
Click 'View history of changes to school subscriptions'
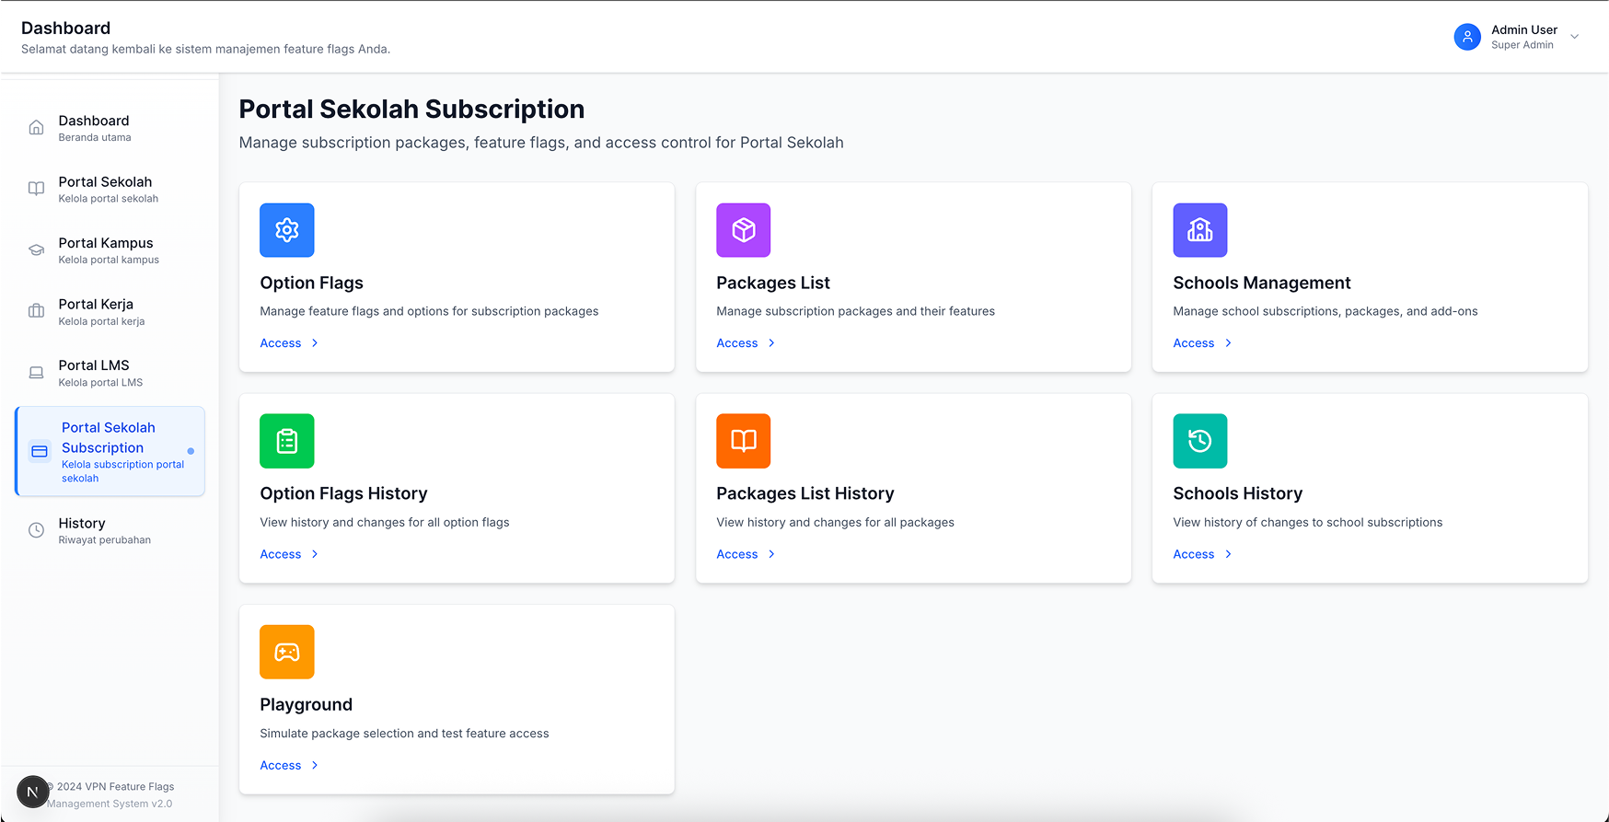[x=1308, y=522]
